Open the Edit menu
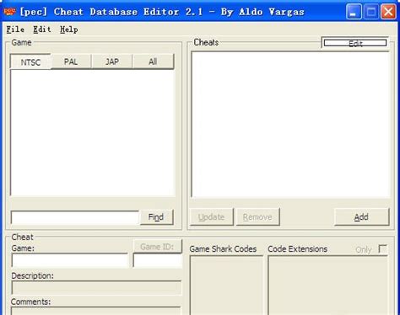 pyautogui.click(x=42, y=29)
